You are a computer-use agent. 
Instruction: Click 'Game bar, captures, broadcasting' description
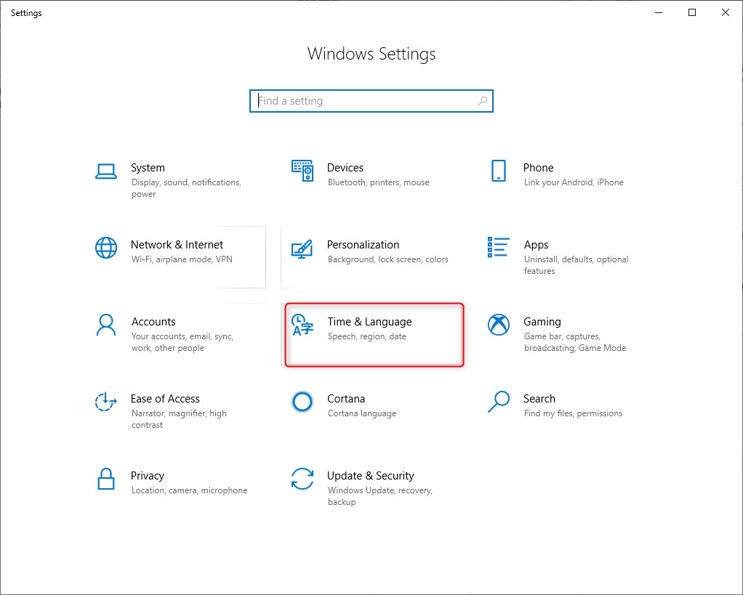coord(575,341)
